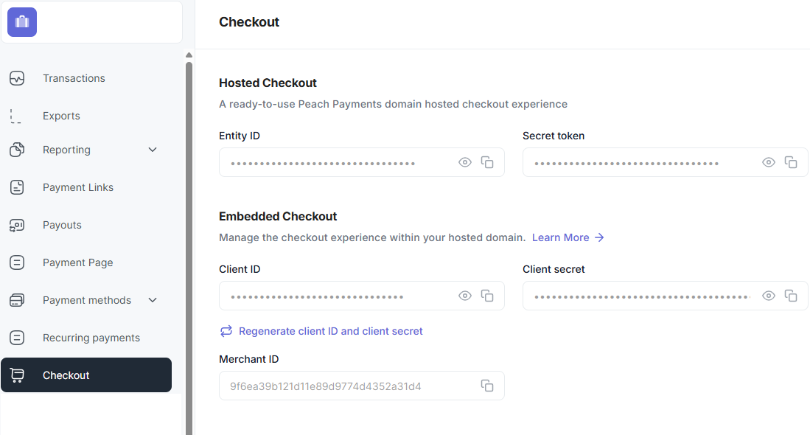Click the purple briefcase logo icon
The width and height of the screenshot is (810, 435).
pyautogui.click(x=21, y=21)
